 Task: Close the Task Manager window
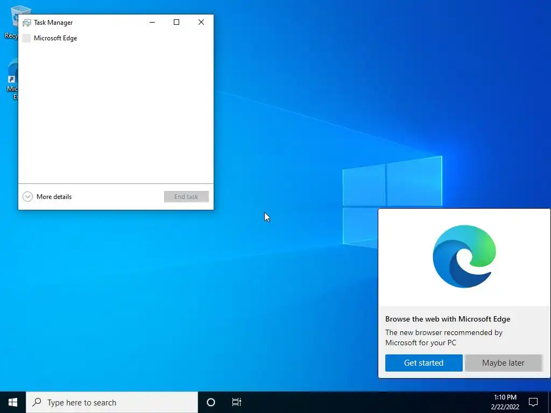(x=201, y=22)
